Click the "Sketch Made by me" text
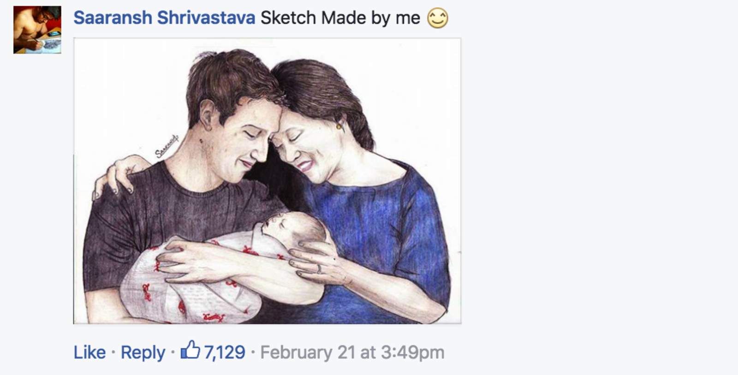The image size is (738, 375). pos(340,18)
